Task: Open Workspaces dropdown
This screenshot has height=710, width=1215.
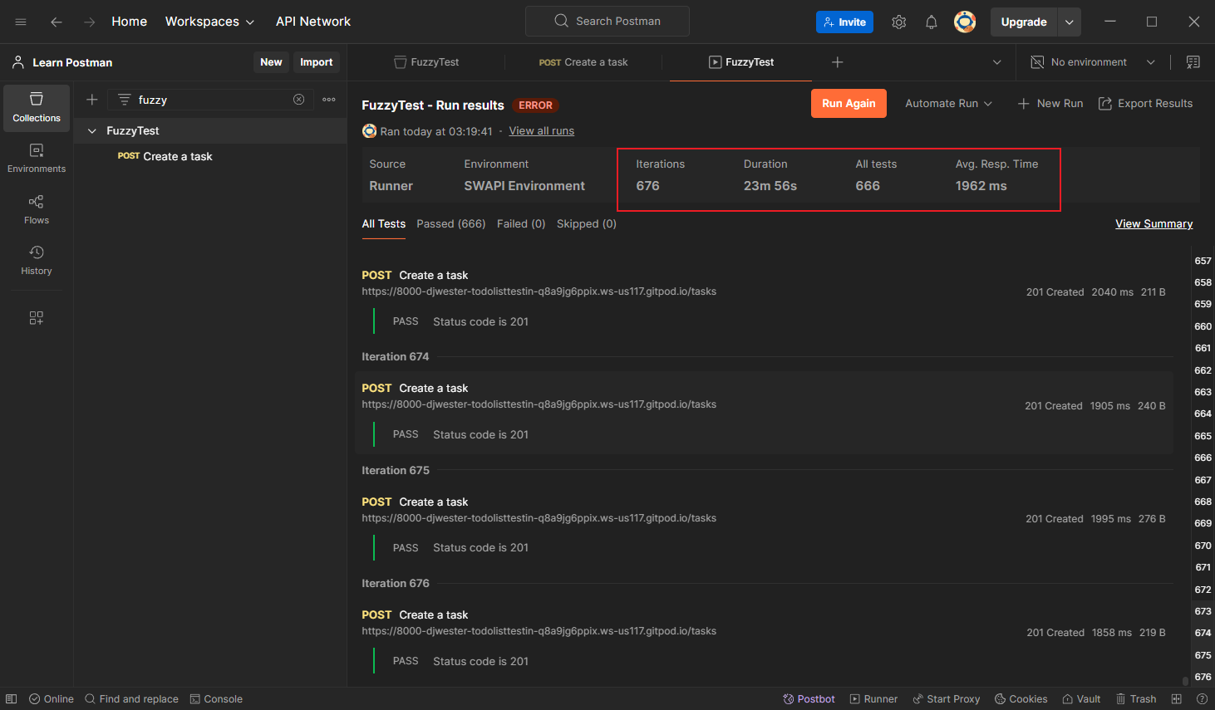Action: coord(209,22)
